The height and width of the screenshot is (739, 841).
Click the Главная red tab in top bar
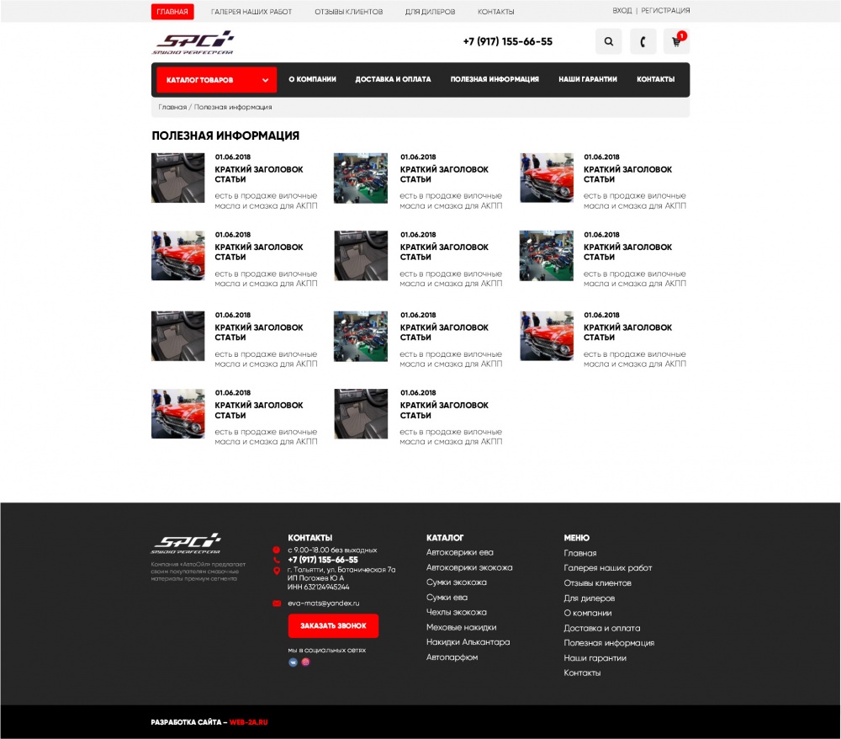coord(172,12)
